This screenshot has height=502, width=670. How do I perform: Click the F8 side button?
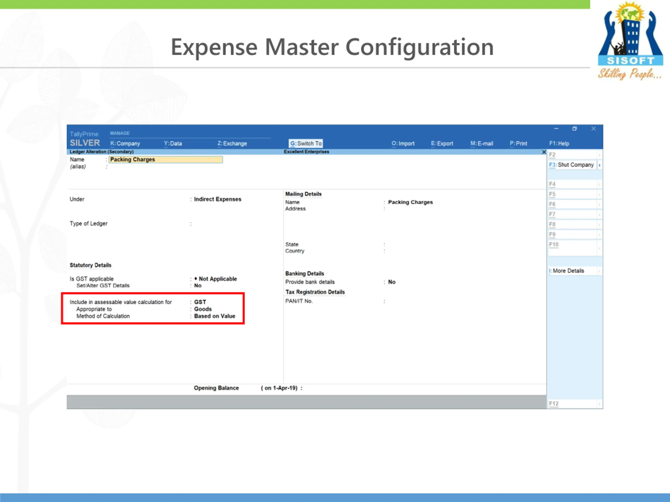[572, 224]
